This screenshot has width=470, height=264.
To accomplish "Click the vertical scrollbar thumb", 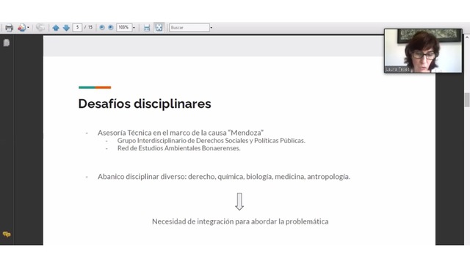I will point(467,100).
